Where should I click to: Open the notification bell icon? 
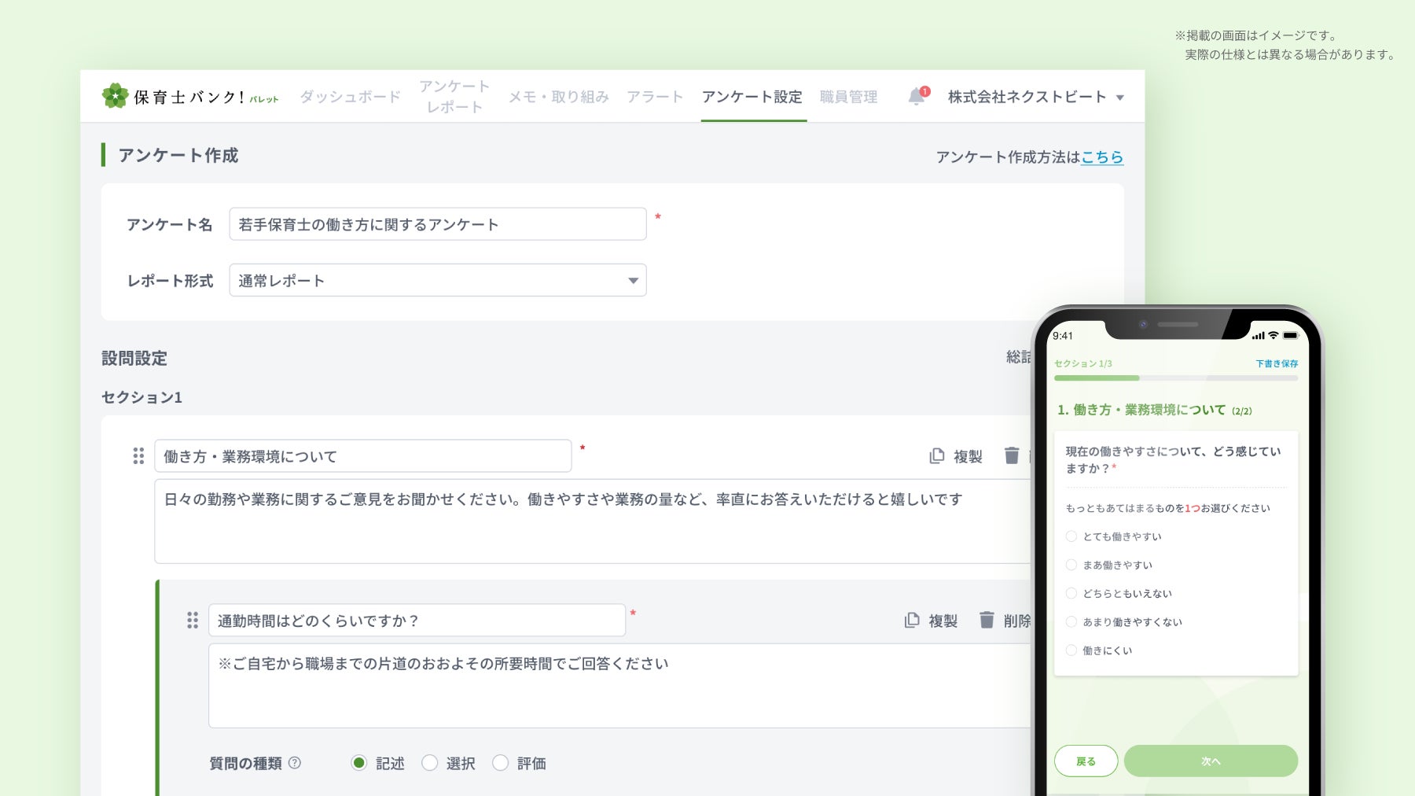point(917,96)
